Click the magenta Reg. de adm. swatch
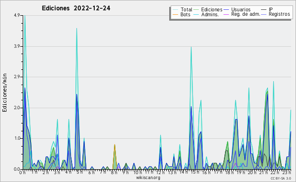The image size is (296, 182). click(x=226, y=14)
